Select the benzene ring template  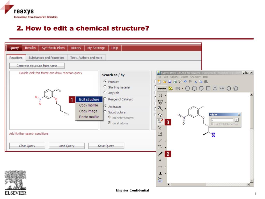pos(229,88)
